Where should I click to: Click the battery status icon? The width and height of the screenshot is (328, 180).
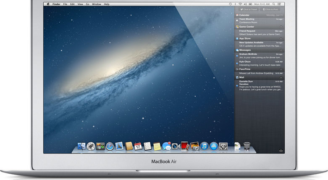[x=250, y=4]
